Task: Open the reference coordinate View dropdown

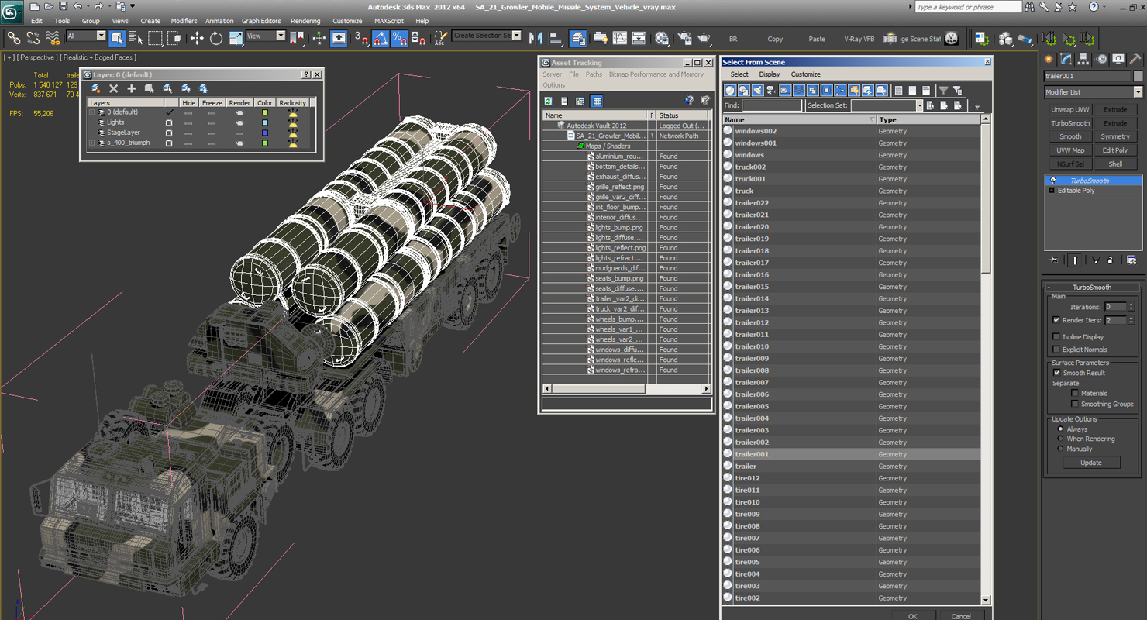Action: [x=265, y=36]
